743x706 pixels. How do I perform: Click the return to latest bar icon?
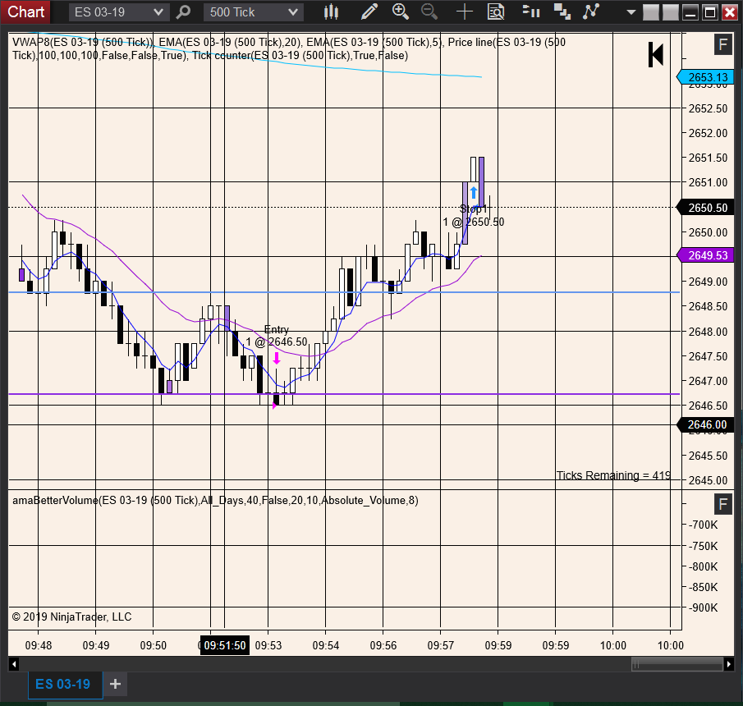coord(656,54)
